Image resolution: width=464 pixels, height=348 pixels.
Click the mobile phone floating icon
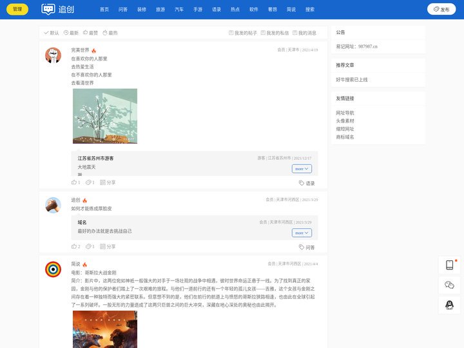pos(450,265)
